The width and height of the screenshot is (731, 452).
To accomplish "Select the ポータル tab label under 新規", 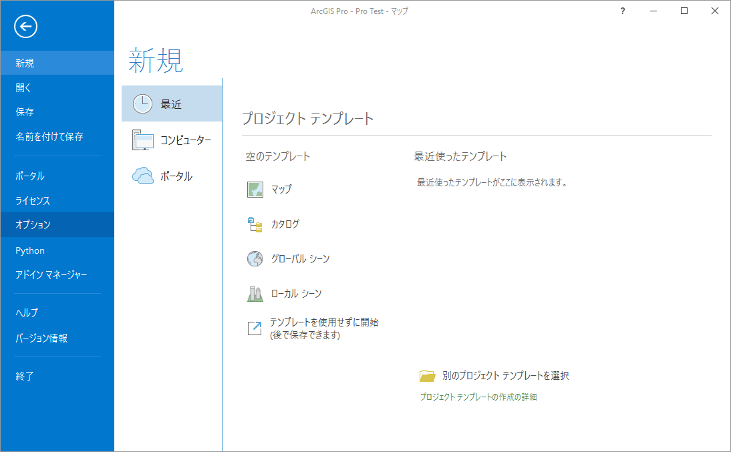I will coord(176,176).
